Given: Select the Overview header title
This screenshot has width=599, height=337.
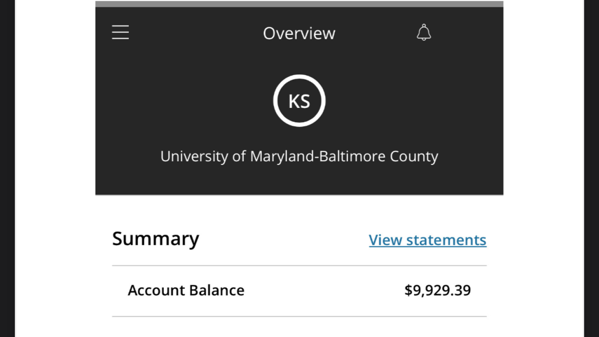Looking at the screenshot, I should 299,33.
